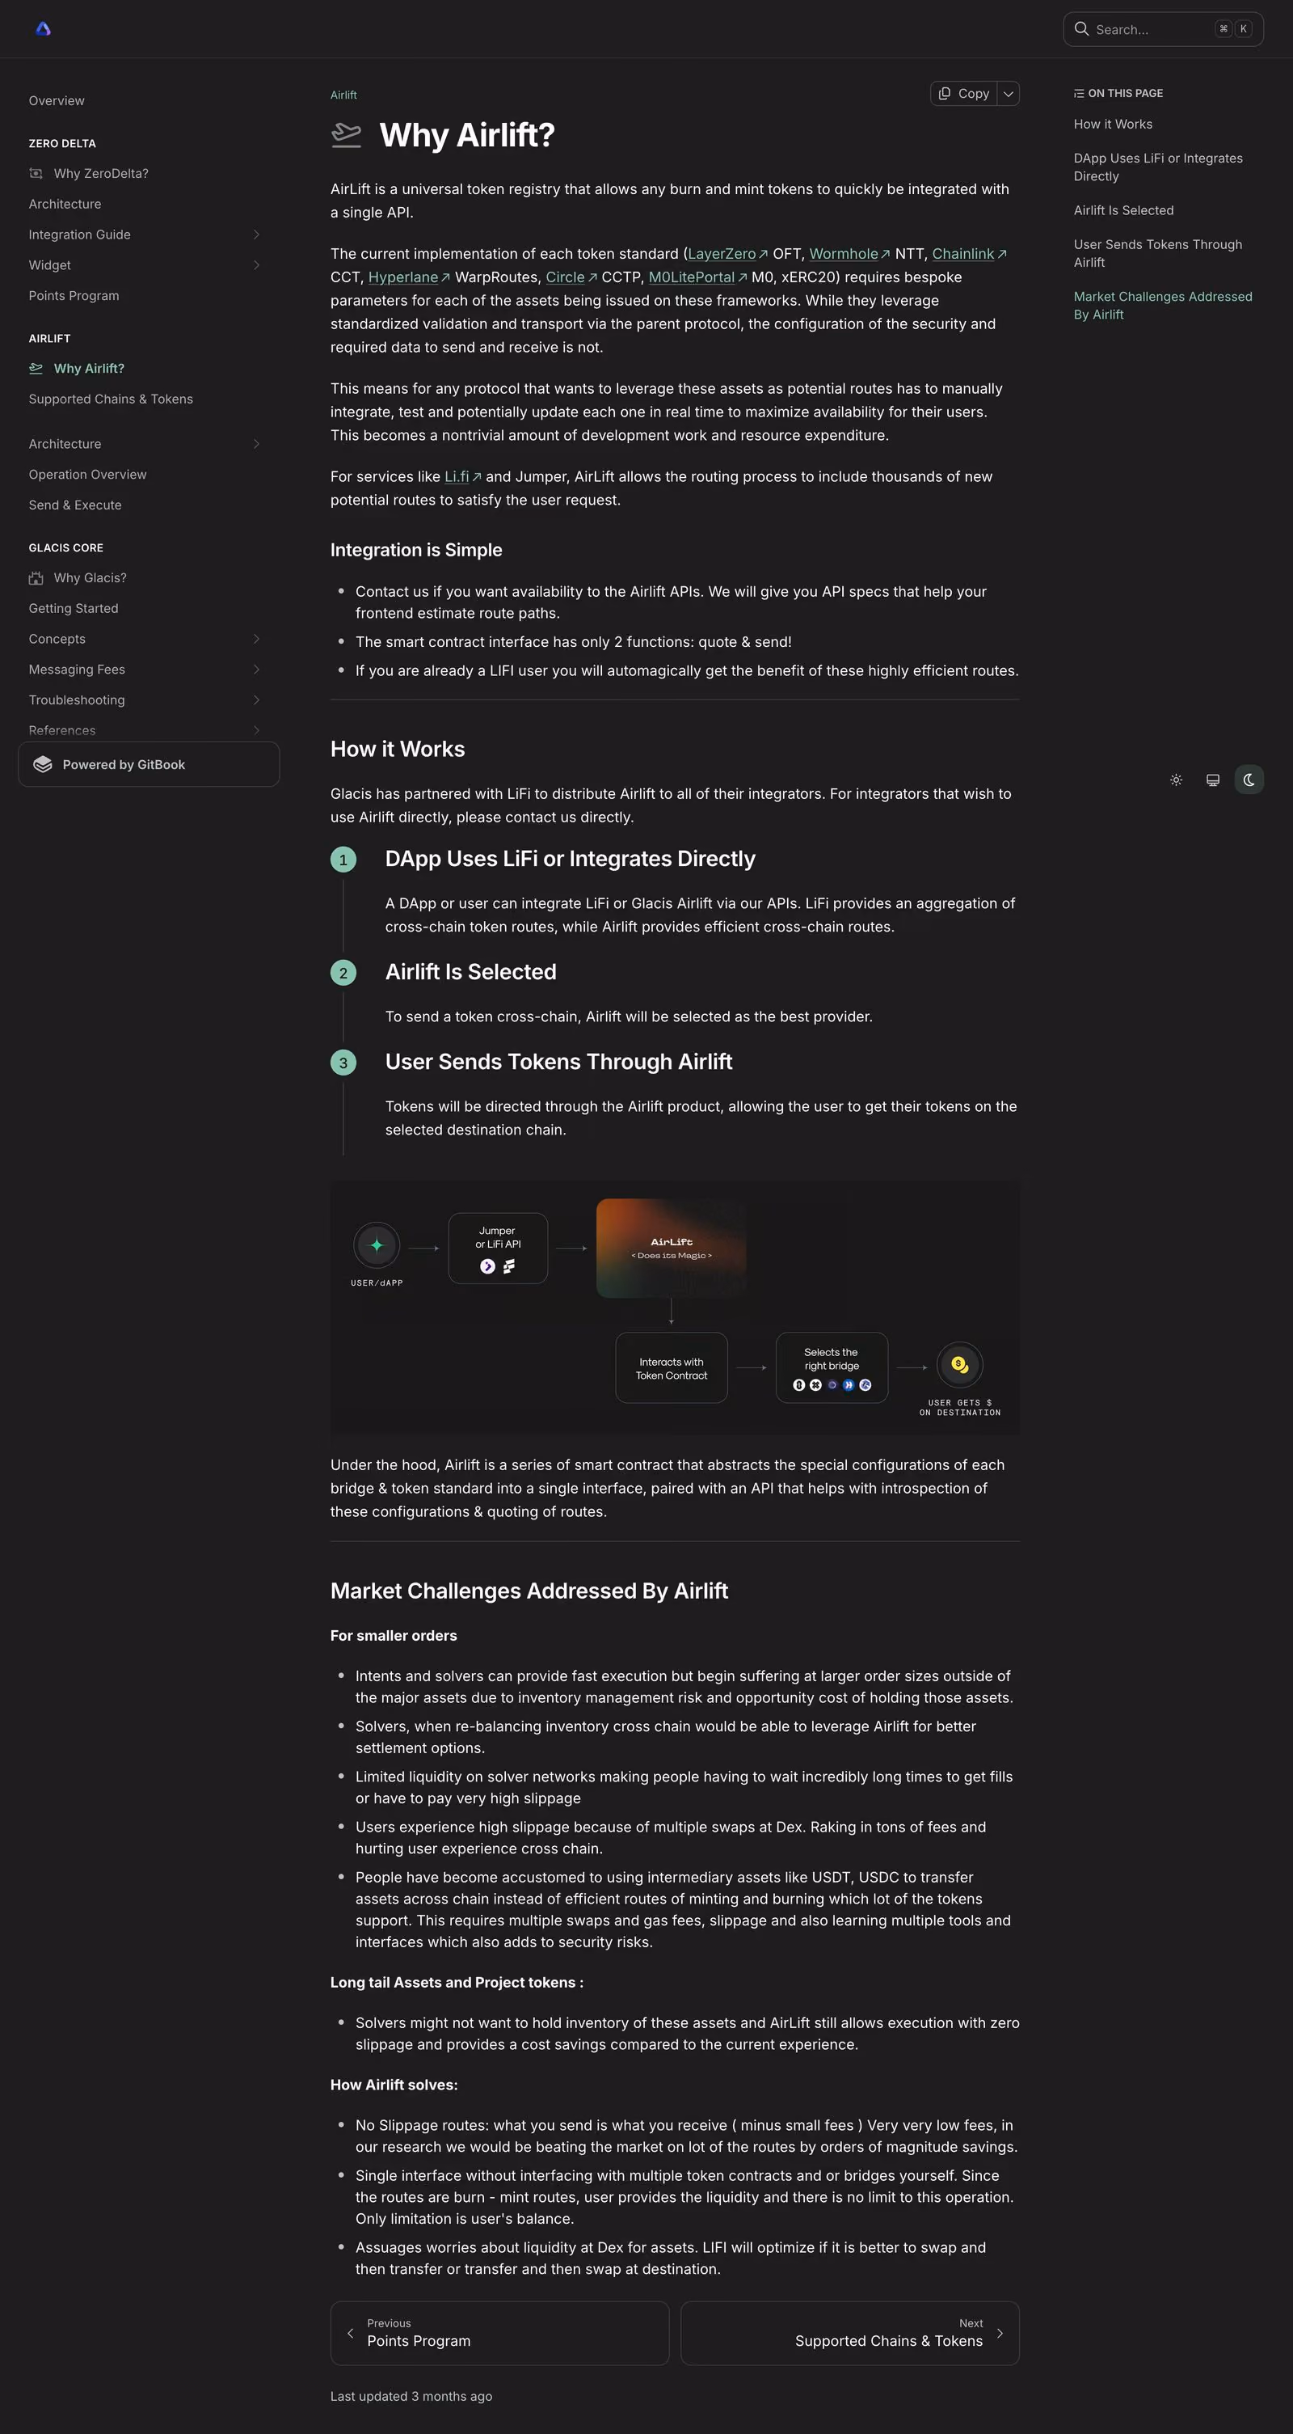
Task: Click Powered by GitBook logo
Action: pyautogui.click(x=43, y=764)
